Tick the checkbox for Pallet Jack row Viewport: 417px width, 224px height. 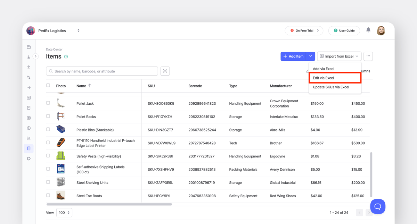pyautogui.click(x=48, y=103)
